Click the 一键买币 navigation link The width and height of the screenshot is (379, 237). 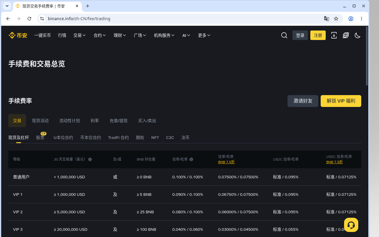43,35
